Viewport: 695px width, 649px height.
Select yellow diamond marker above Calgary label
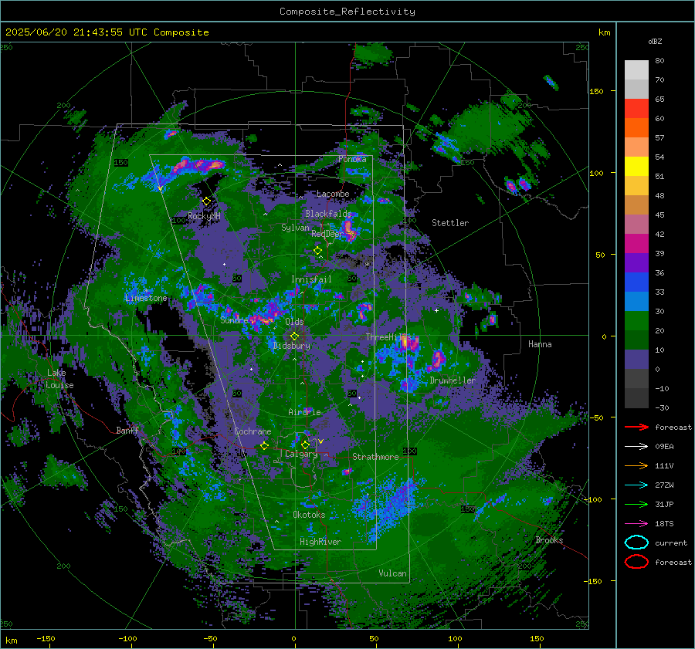click(x=305, y=444)
